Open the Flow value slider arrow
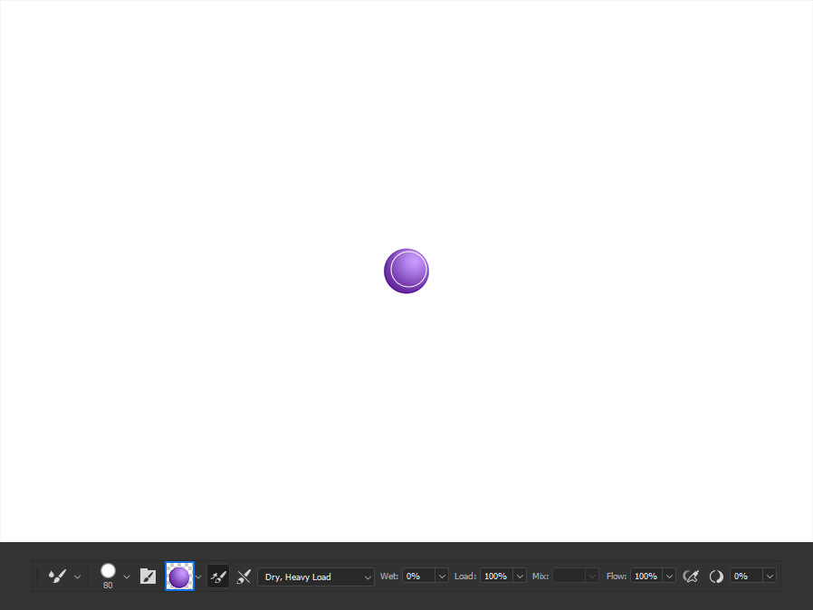This screenshot has width=813, height=610. tap(669, 577)
